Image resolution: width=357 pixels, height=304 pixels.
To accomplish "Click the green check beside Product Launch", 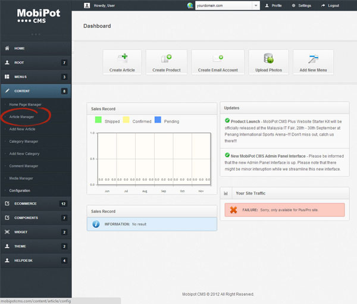I will pos(227,120).
